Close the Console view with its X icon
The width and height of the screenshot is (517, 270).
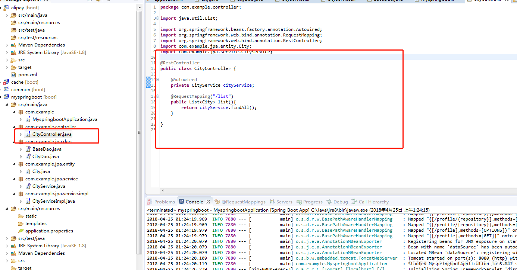pyautogui.click(x=208, y=202)
